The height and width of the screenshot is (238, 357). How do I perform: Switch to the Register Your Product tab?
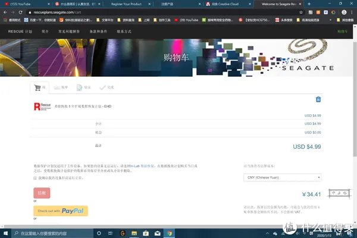click(x=126, y=4)
